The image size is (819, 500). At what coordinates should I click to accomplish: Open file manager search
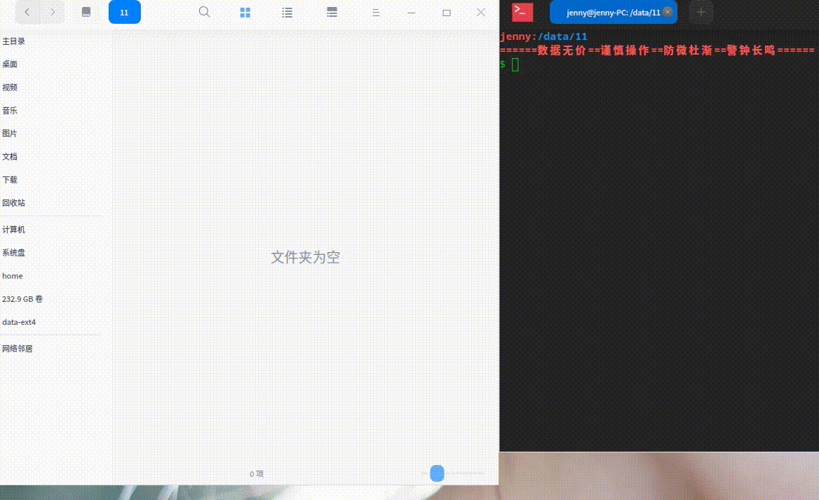(x=204, y=12)
